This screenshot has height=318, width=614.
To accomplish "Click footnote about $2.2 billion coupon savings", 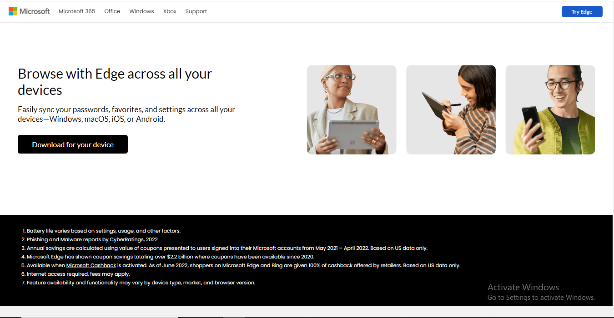I will click(x=171, y=257).
